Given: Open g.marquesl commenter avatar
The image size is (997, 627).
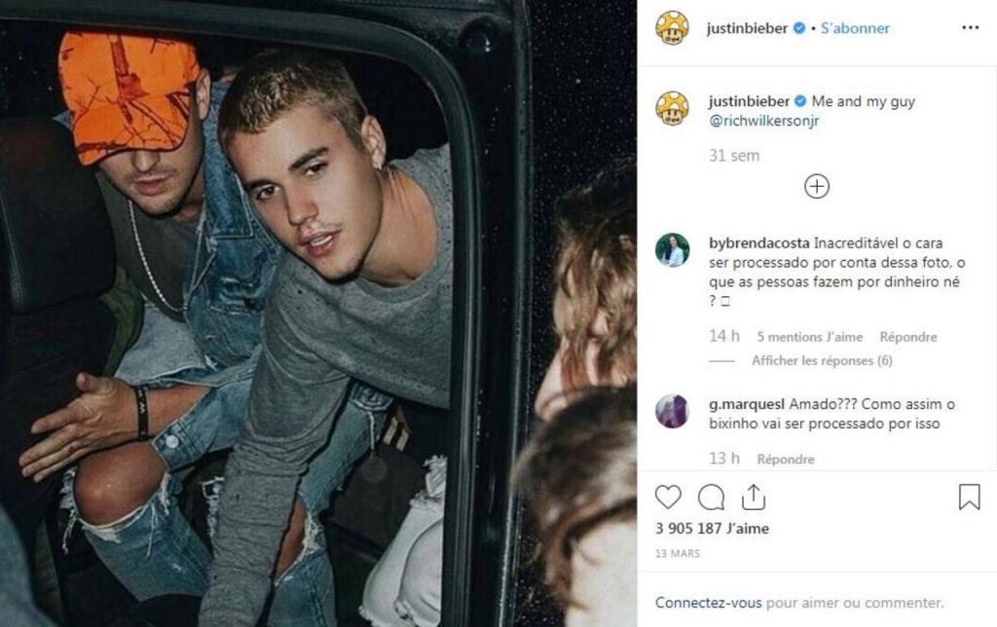Looking at the screenshot, I should point(673,411).
